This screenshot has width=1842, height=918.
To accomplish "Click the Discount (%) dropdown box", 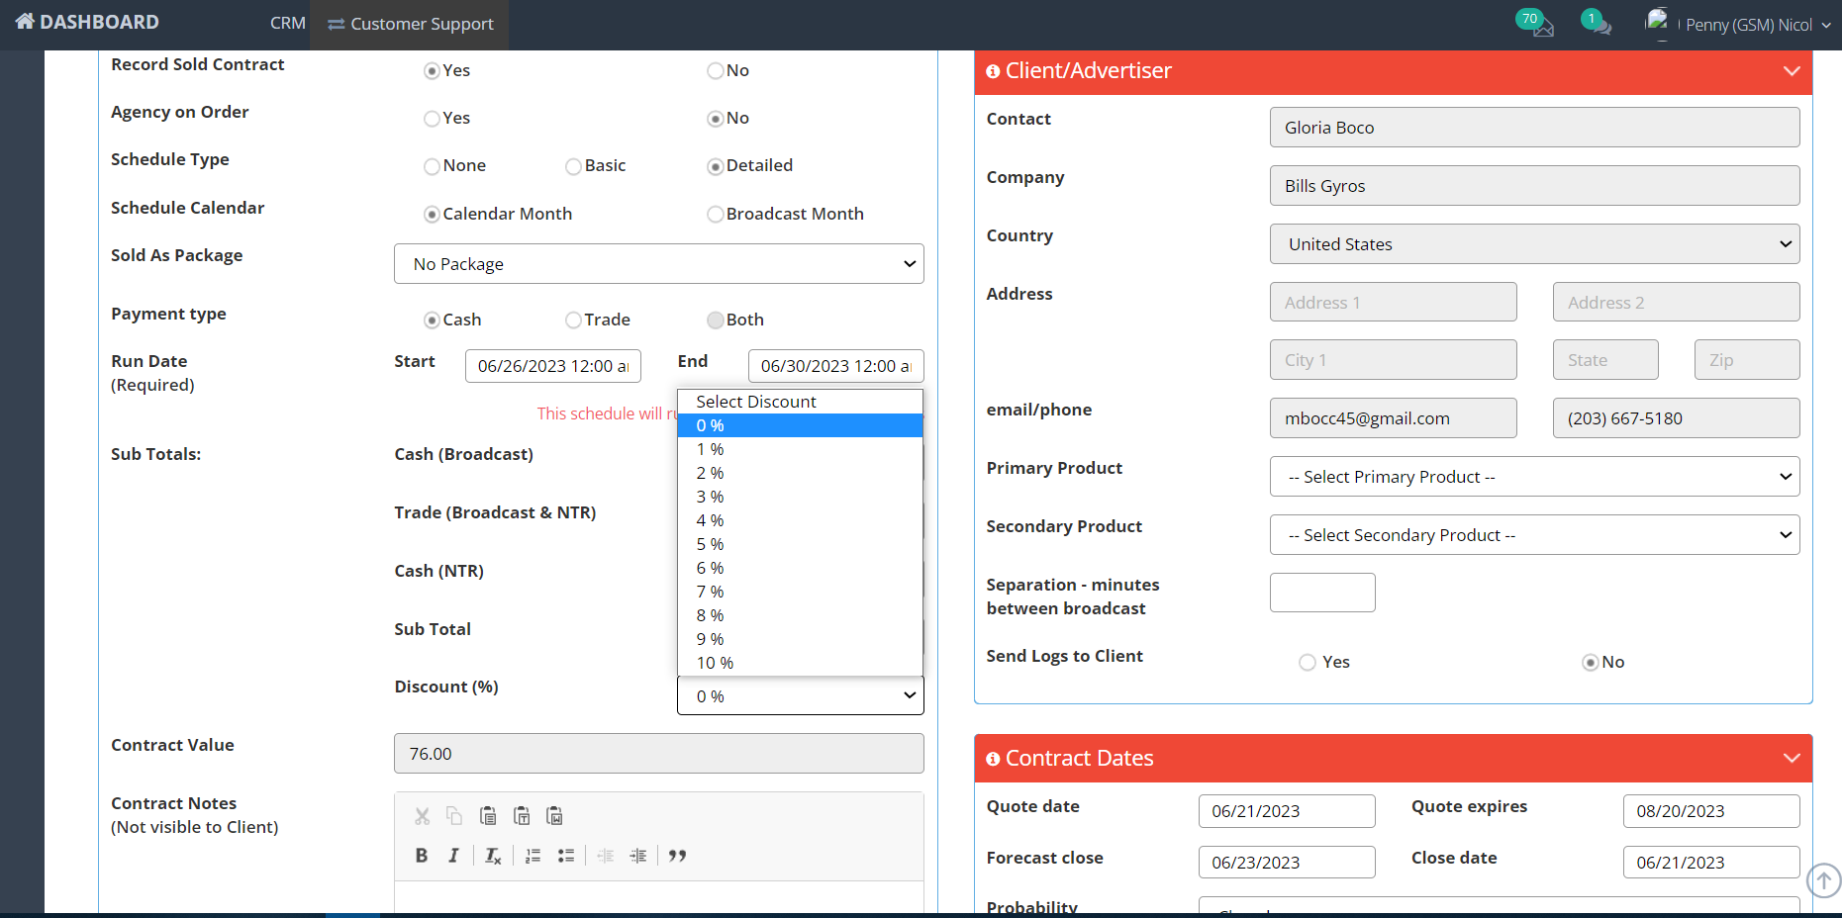I will (x=801, y=695).
